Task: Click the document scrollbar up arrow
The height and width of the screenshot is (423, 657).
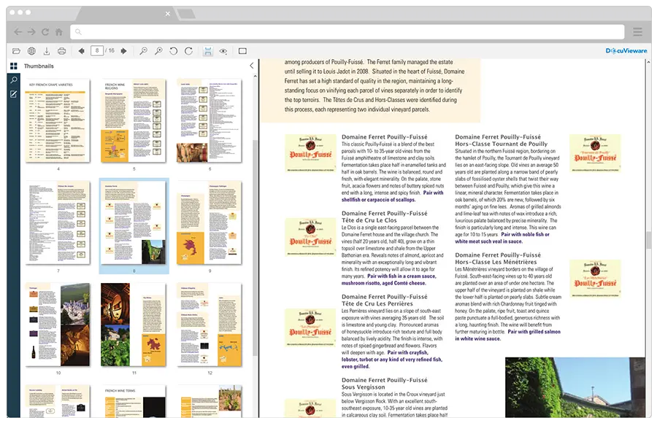Action: click(649, 62)
